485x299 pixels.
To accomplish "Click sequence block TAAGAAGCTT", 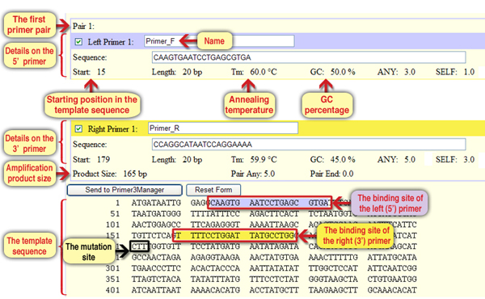I will (333, 290).
